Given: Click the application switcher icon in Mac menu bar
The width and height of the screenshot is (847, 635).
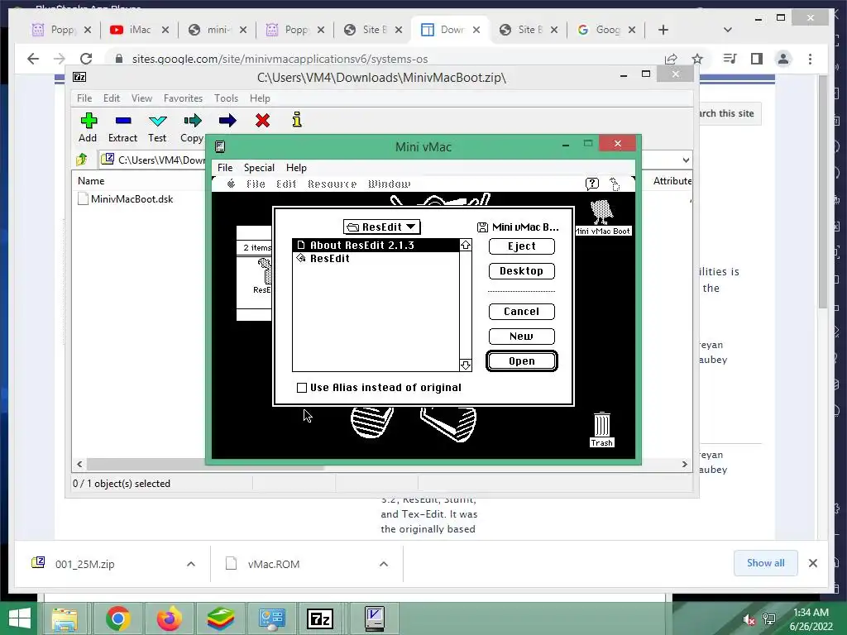Looking at the screenshot, I should click(x=615, y=184).
